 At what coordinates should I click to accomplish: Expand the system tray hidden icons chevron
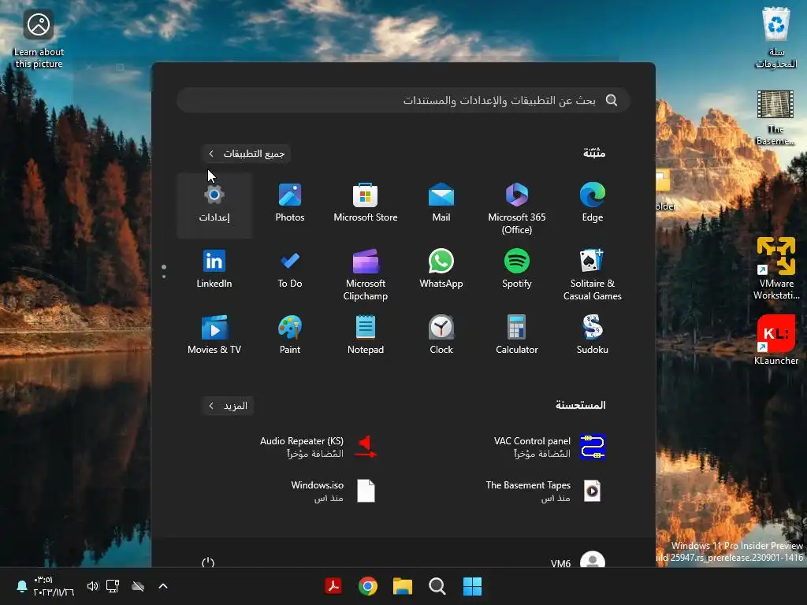pyautogui.click(x=163, y=586)
